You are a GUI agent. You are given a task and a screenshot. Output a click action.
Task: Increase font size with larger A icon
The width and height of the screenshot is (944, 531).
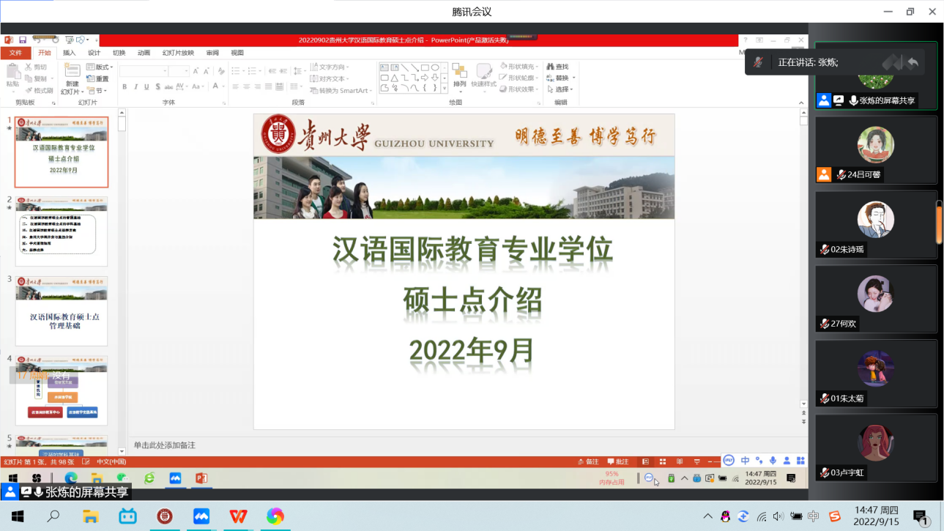(196, 71)
